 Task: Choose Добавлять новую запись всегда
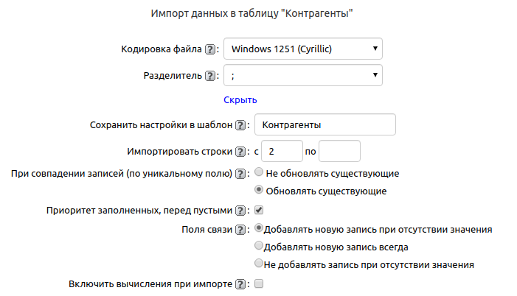[x=258, y=246]
